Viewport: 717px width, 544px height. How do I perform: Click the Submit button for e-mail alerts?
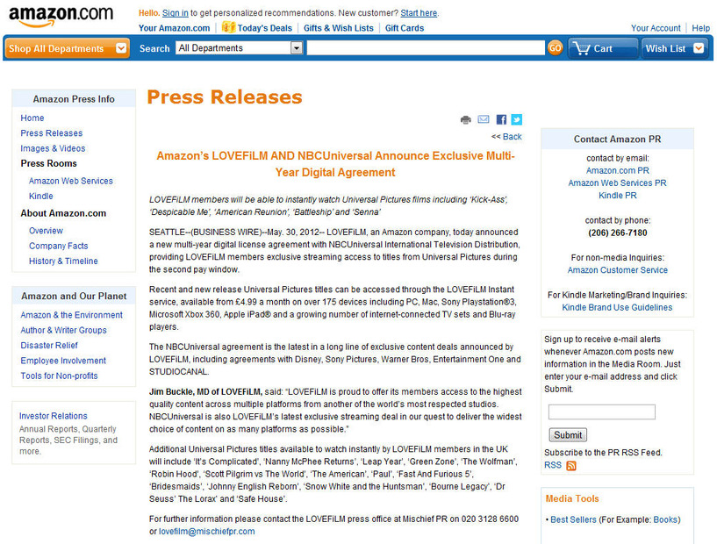[x=568, y=434]
